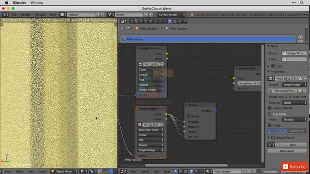
Task: Click the Roughness slider on Diffuse BSDF
Action: pyautogui.click(x=249, y=84)
